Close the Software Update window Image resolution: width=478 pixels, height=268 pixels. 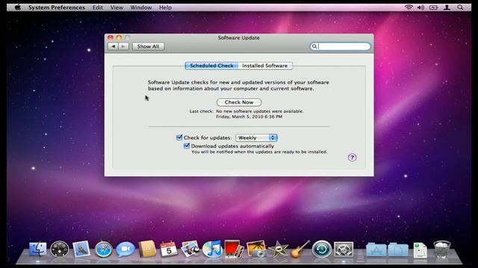coord(111,38)
